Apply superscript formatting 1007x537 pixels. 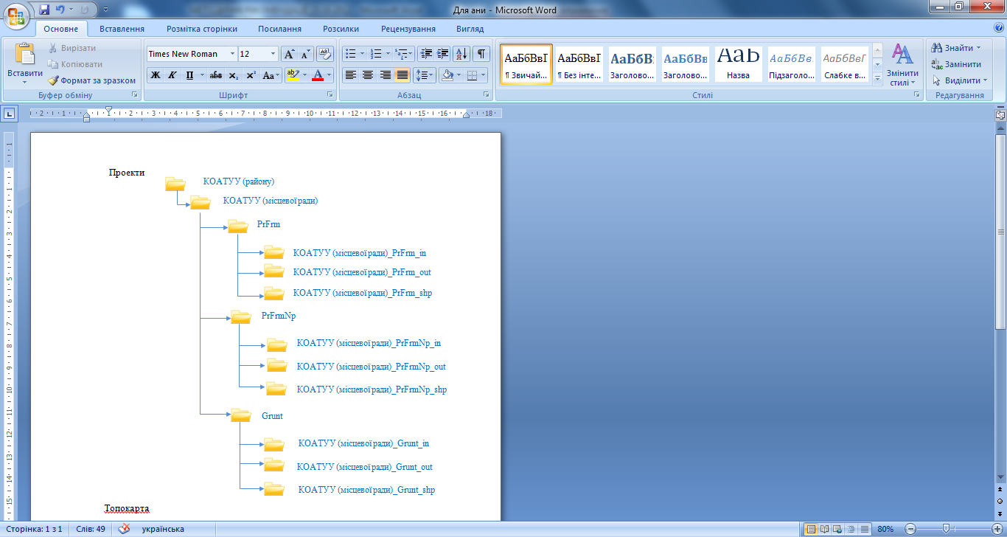[251, 75]
